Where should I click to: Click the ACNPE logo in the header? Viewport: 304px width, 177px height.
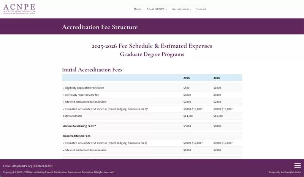(19, 9)
